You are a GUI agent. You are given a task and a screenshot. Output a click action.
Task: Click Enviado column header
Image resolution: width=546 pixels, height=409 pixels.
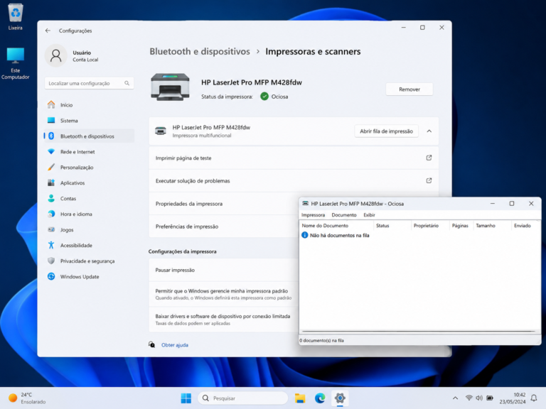(x=526, y=226)
